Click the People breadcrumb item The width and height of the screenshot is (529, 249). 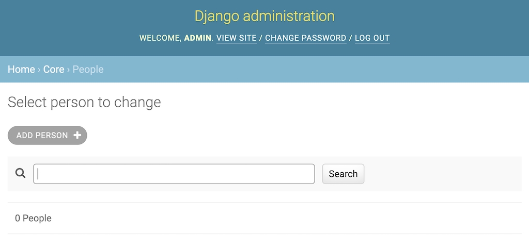coord(88,69)
